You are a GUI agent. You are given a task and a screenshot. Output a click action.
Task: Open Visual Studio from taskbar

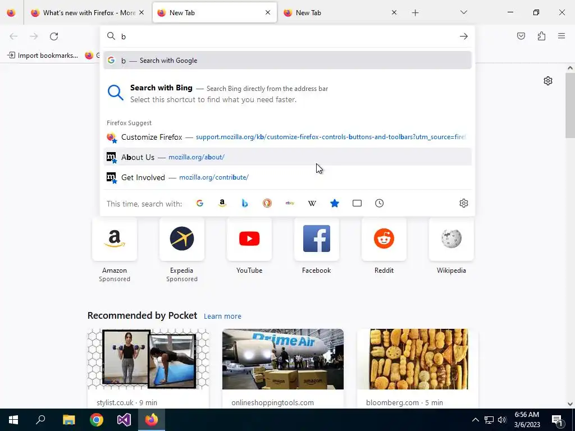(124, 420)
